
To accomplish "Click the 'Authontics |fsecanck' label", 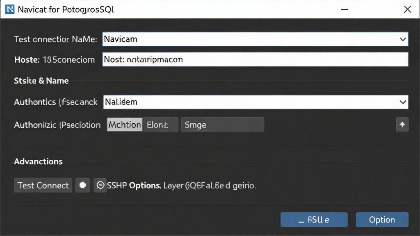I will (56, 102).
